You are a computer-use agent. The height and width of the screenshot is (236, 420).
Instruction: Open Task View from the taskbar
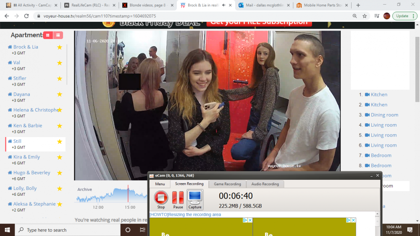tap(142, 230)
